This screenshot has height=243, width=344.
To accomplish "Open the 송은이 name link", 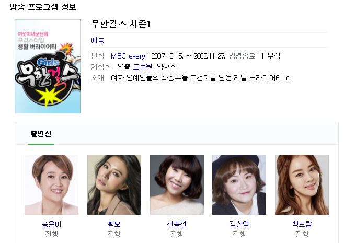I will pyautogui.click(x=52, y=224).
